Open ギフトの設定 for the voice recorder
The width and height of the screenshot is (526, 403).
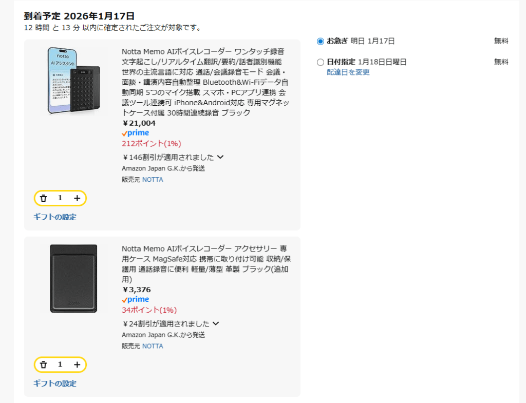pyautogui.click(x=55, y=217)
